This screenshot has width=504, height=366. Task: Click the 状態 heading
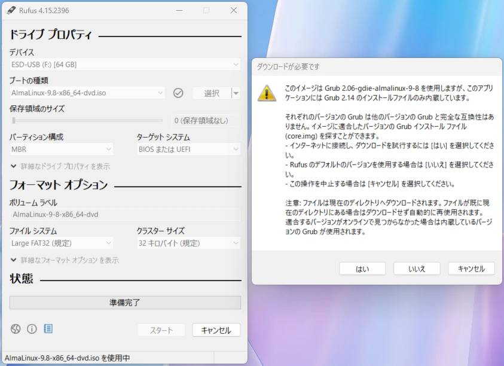21,279
